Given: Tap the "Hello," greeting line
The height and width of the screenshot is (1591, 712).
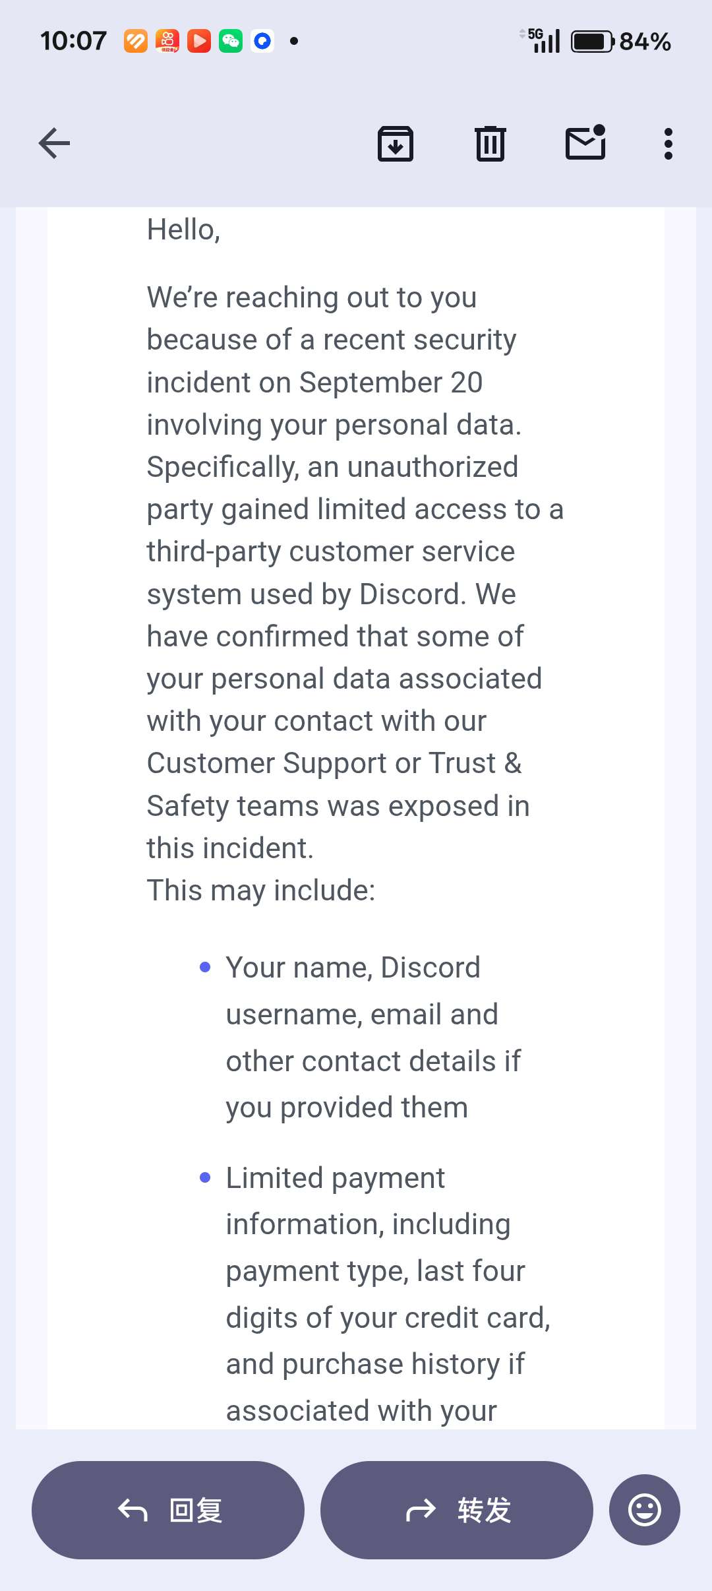Looking at the screenshot, I should point(183,230).
